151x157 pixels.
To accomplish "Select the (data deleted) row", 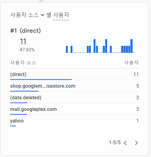I will tap(75, 97).
